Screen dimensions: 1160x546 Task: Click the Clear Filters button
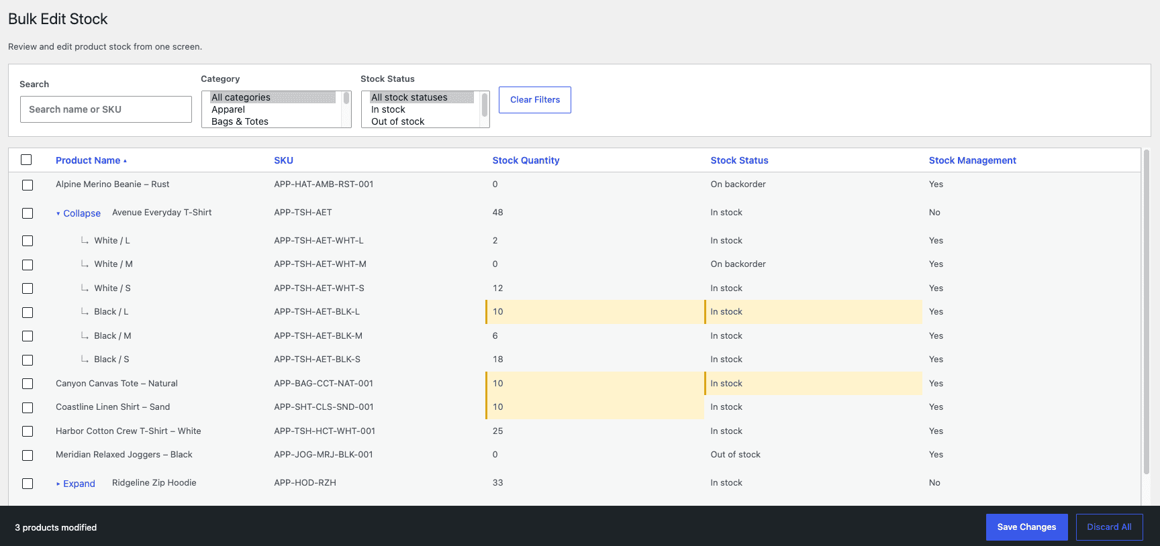click(x=535, y=100)
